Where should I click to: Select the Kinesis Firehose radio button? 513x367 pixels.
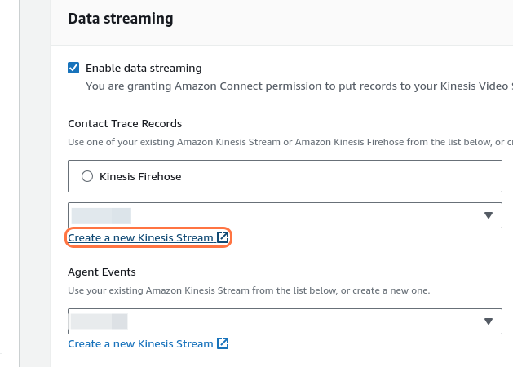click(x=87, y=176)
